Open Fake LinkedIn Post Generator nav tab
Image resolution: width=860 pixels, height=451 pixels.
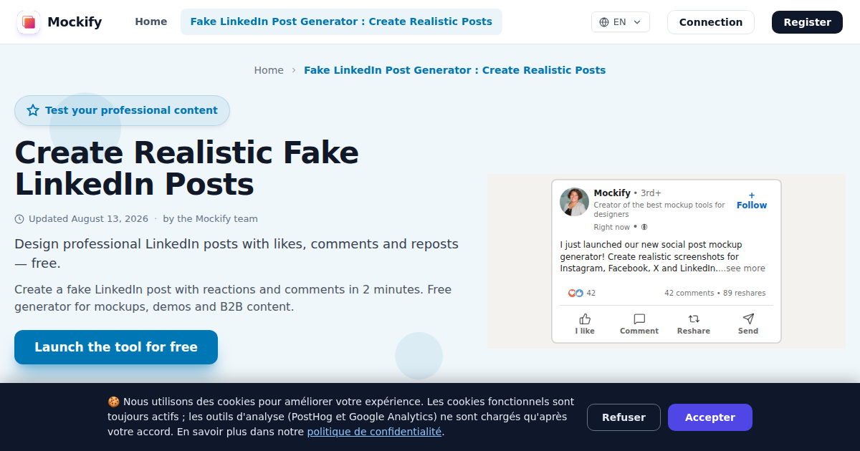click(x=341, y=22)
